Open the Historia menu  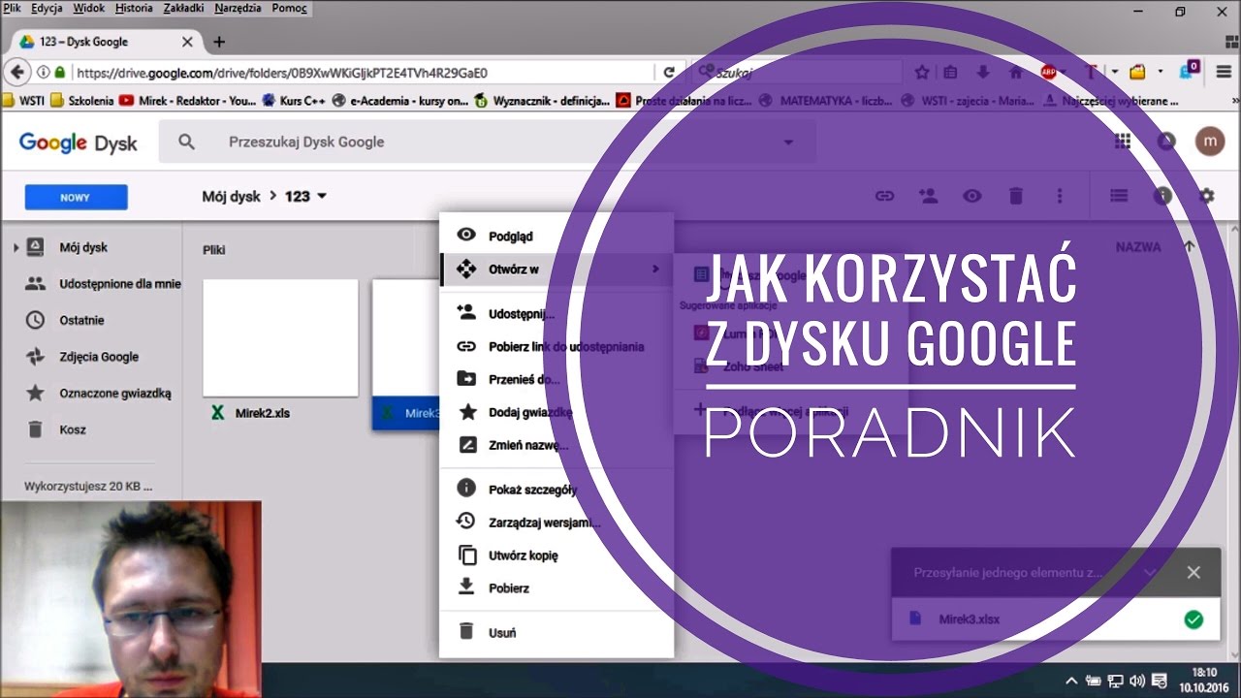(134, 8)
